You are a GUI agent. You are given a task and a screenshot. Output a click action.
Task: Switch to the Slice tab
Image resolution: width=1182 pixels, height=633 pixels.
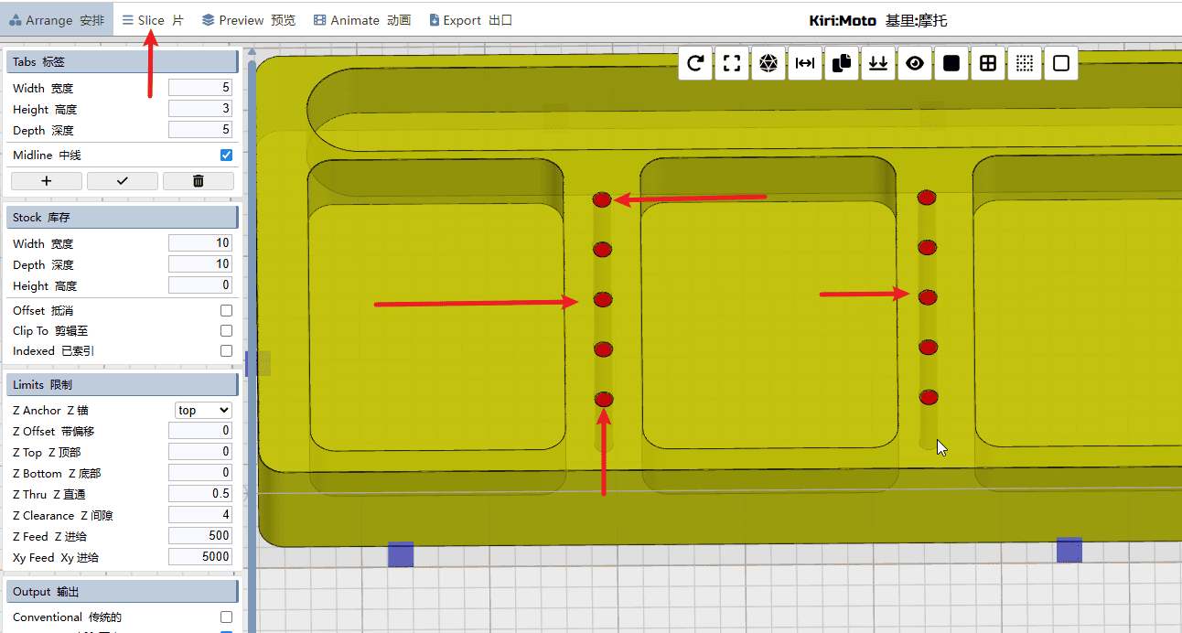pyautogui.click(x=153, y=20)
